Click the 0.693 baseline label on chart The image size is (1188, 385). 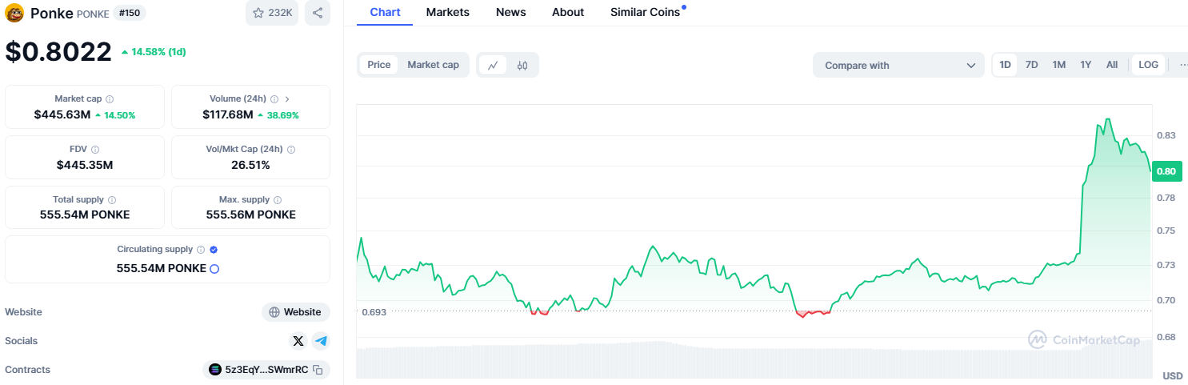coord(374,312)
